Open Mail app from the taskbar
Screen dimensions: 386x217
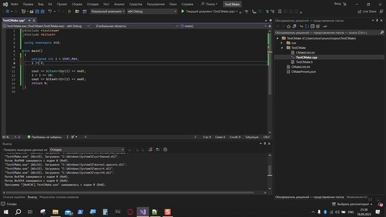coord(68,212)
